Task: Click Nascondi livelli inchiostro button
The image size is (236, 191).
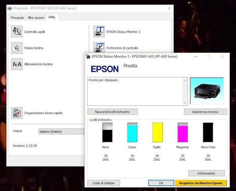Action: tap(113, 112)
